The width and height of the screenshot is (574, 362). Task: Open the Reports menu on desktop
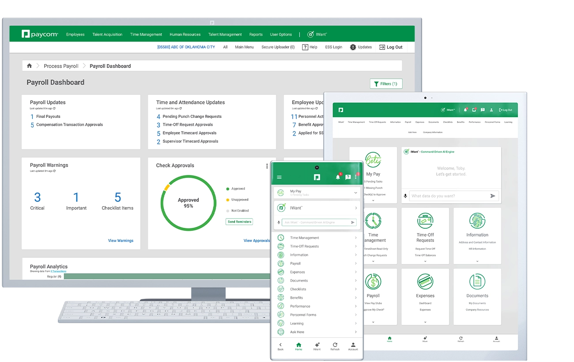tap(256, 34)
